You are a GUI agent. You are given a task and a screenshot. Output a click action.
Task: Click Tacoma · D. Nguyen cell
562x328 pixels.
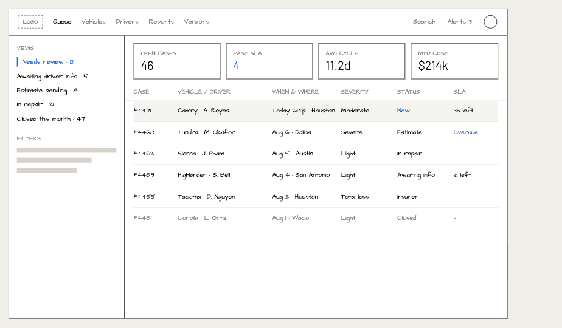pos(206,197)
